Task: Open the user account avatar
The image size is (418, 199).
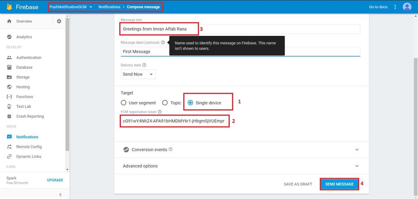Action: 407,7
